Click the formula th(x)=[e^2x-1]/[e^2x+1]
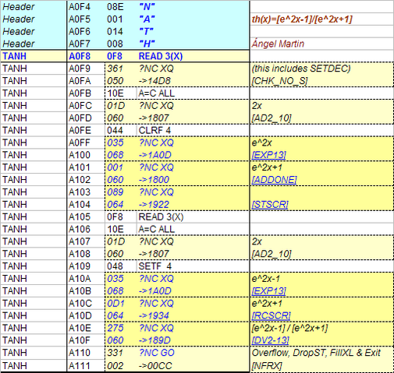The height and width of the screenshot is (373, 394). [302, 19]
